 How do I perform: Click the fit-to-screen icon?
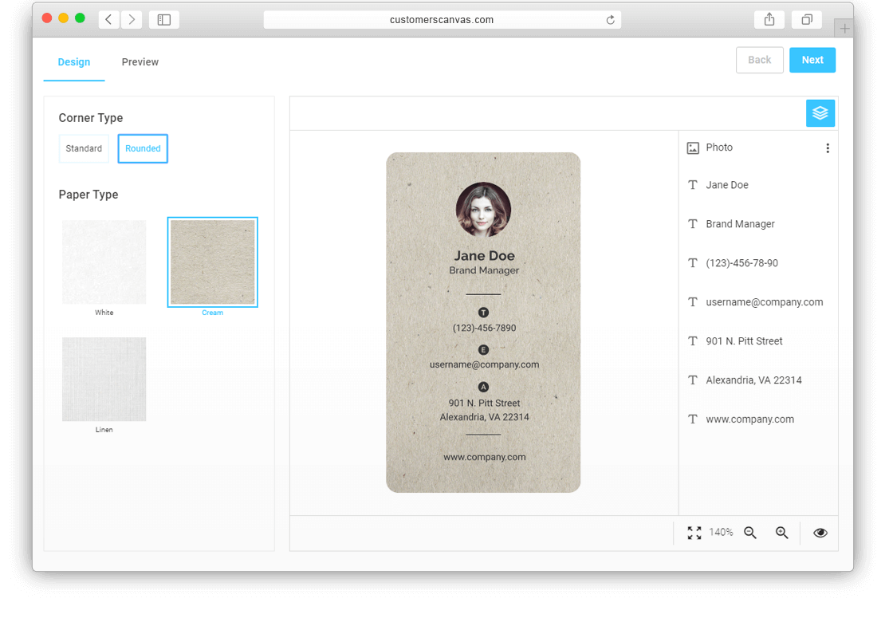pos(694,532)
